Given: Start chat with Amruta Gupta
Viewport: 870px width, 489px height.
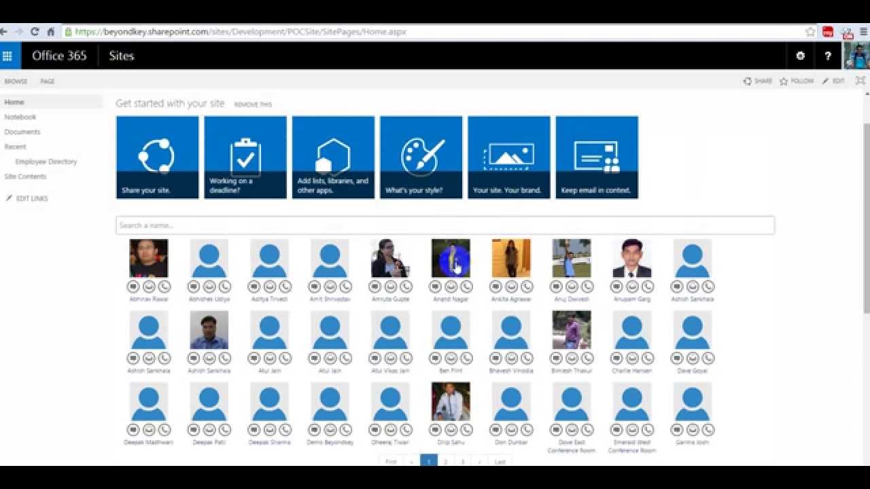Looking at the screenshot, I should tap(375, 287).
